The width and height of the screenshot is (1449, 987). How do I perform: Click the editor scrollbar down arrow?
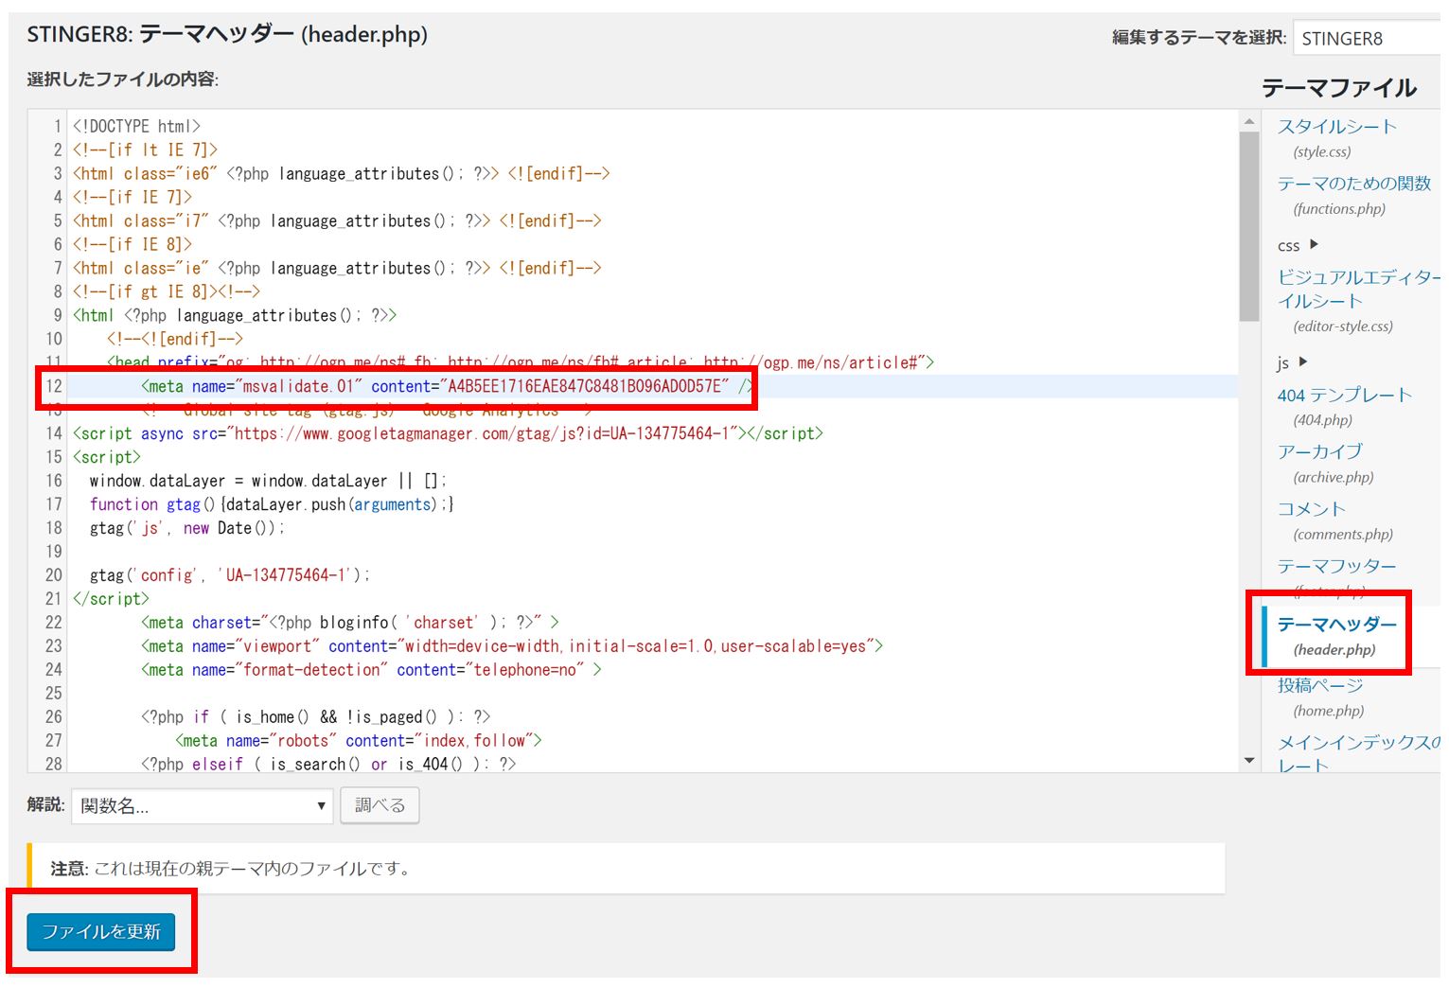[1249, 761]
